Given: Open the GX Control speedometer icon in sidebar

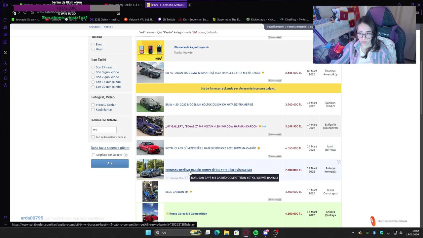Looking at the screenshot, I should pyautogui.click(x=5, y=20).
